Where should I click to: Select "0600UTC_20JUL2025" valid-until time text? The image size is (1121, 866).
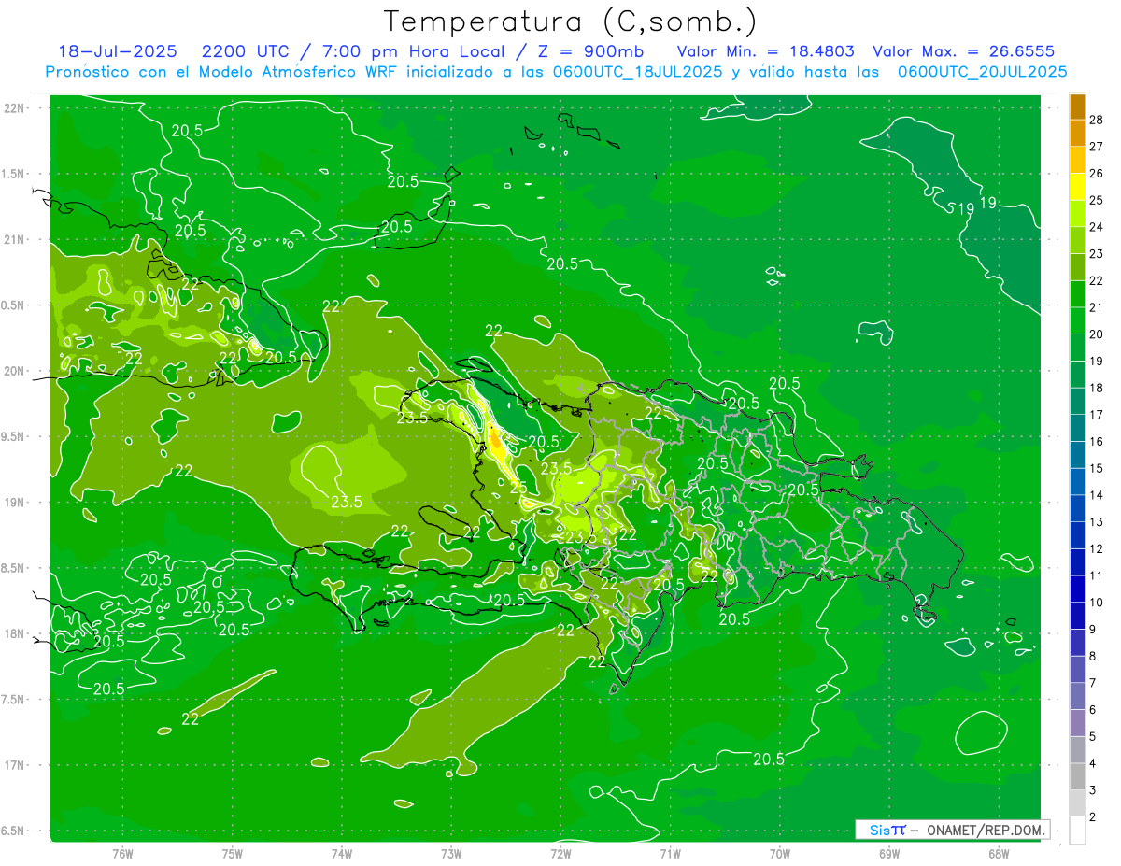tap(982, 72)
